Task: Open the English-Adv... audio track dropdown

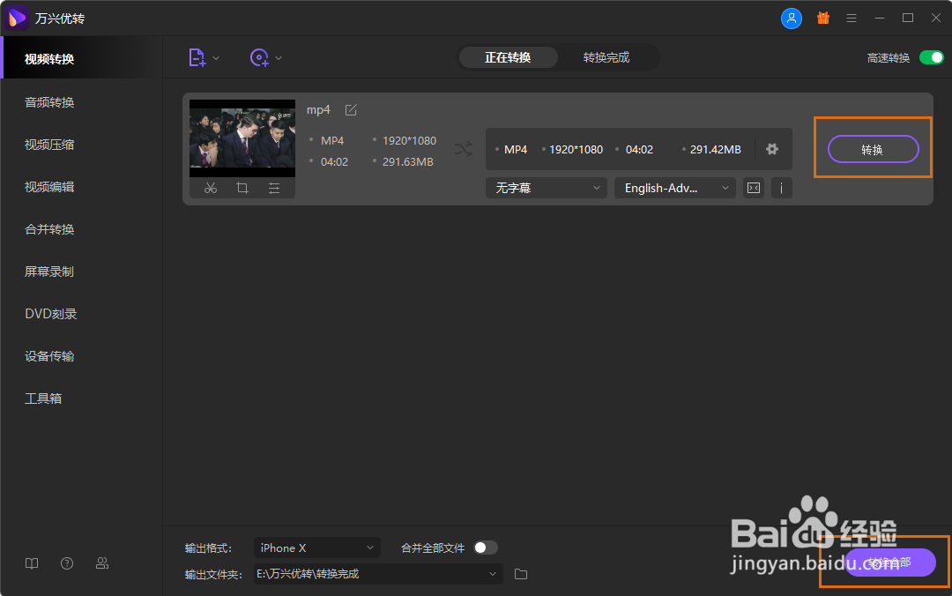Action: point(674,188)
